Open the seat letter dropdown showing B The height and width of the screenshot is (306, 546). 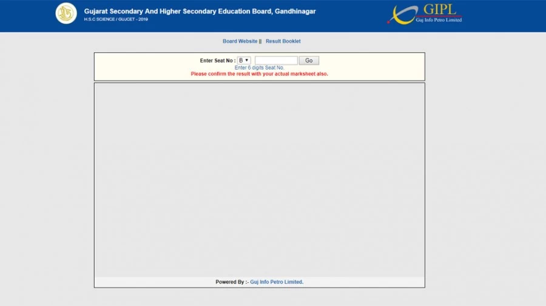pyautogui.click(x=244, y=61)
